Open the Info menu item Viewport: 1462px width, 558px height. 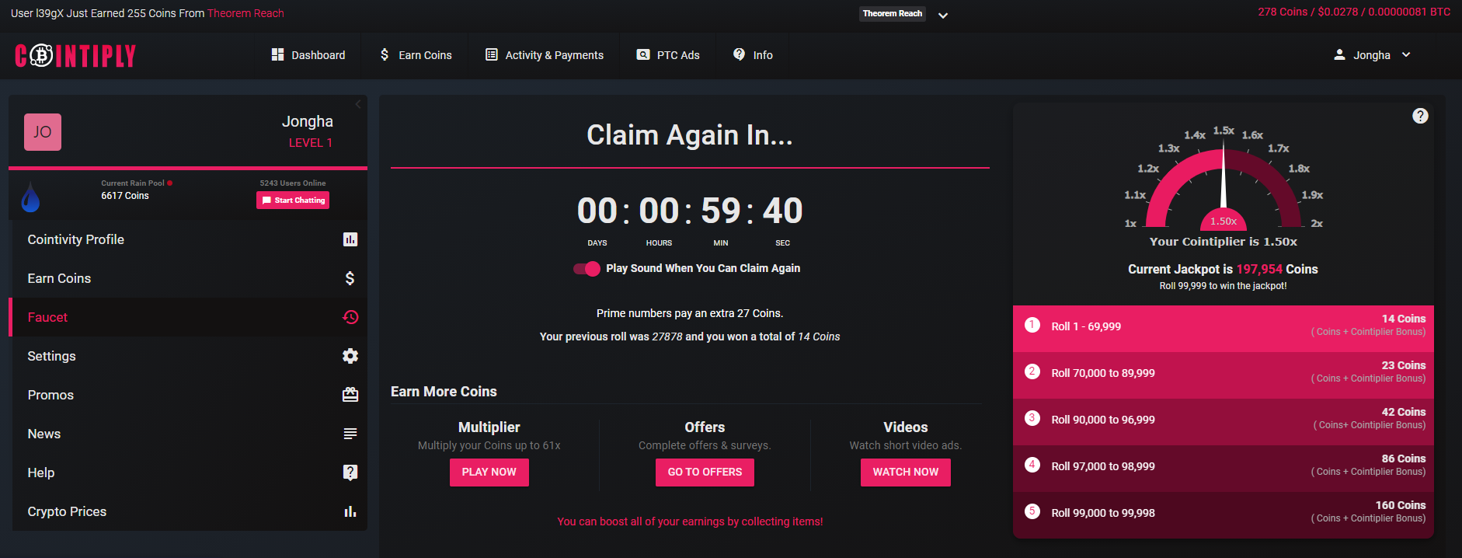point(753,55)
